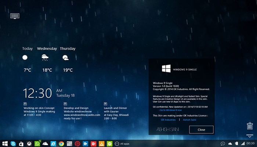
Task: Open the notification info bubble in tray
Action: [223, 144]
